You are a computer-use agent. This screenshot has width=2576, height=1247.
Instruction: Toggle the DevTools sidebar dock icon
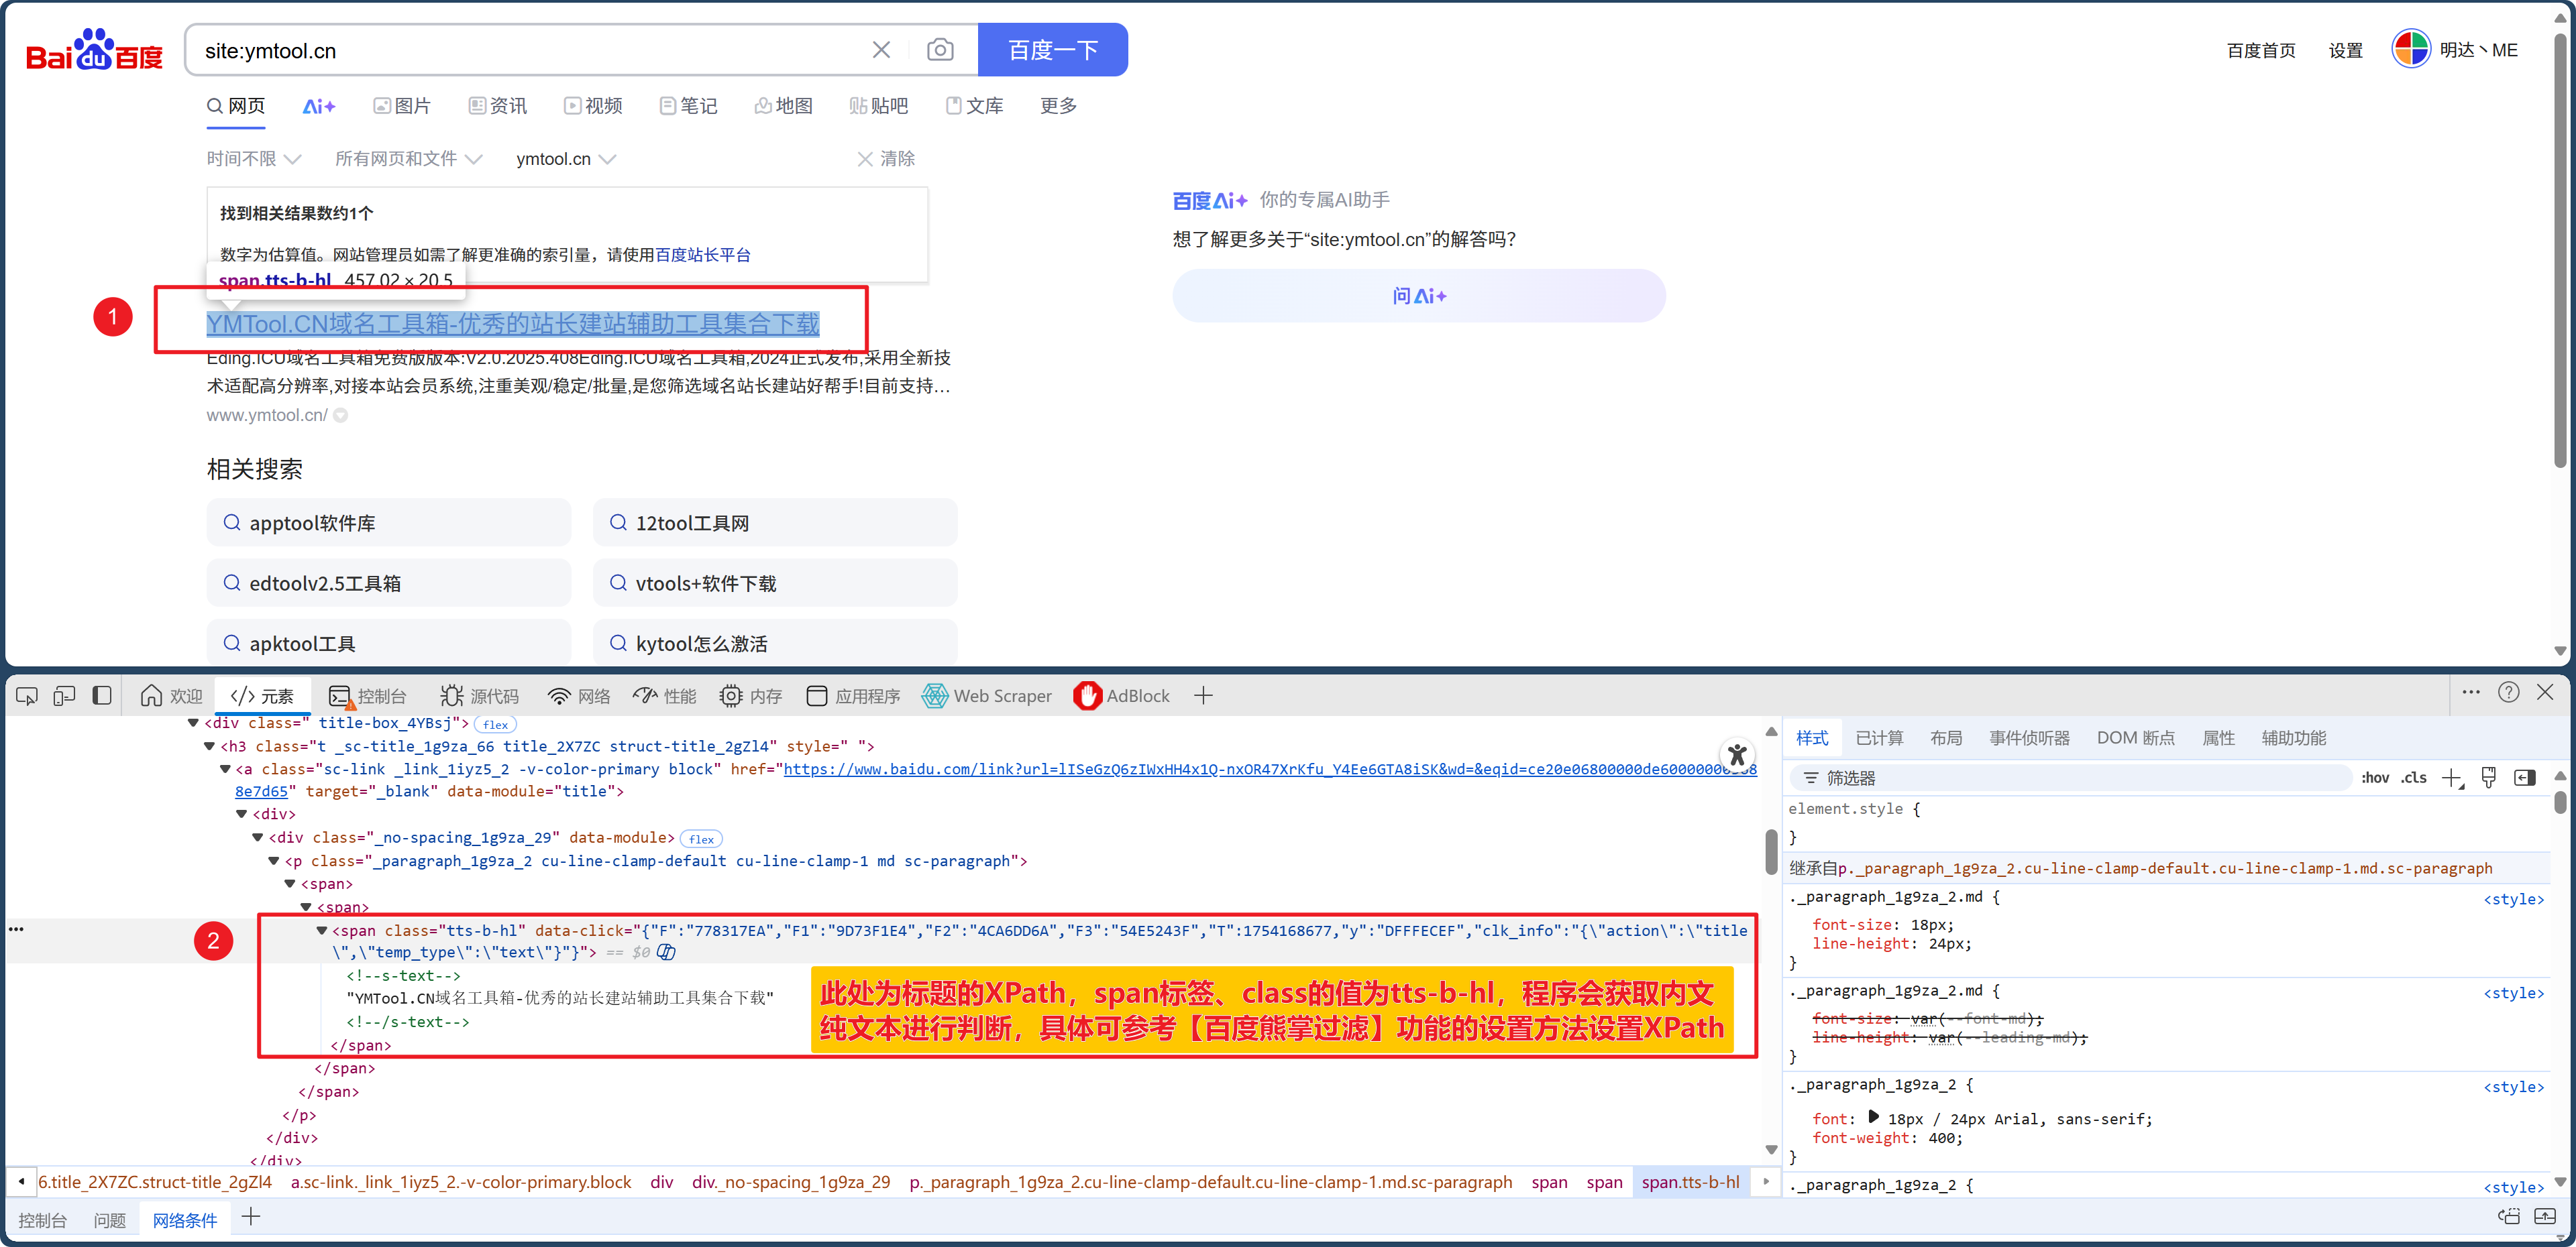[101, 695]
